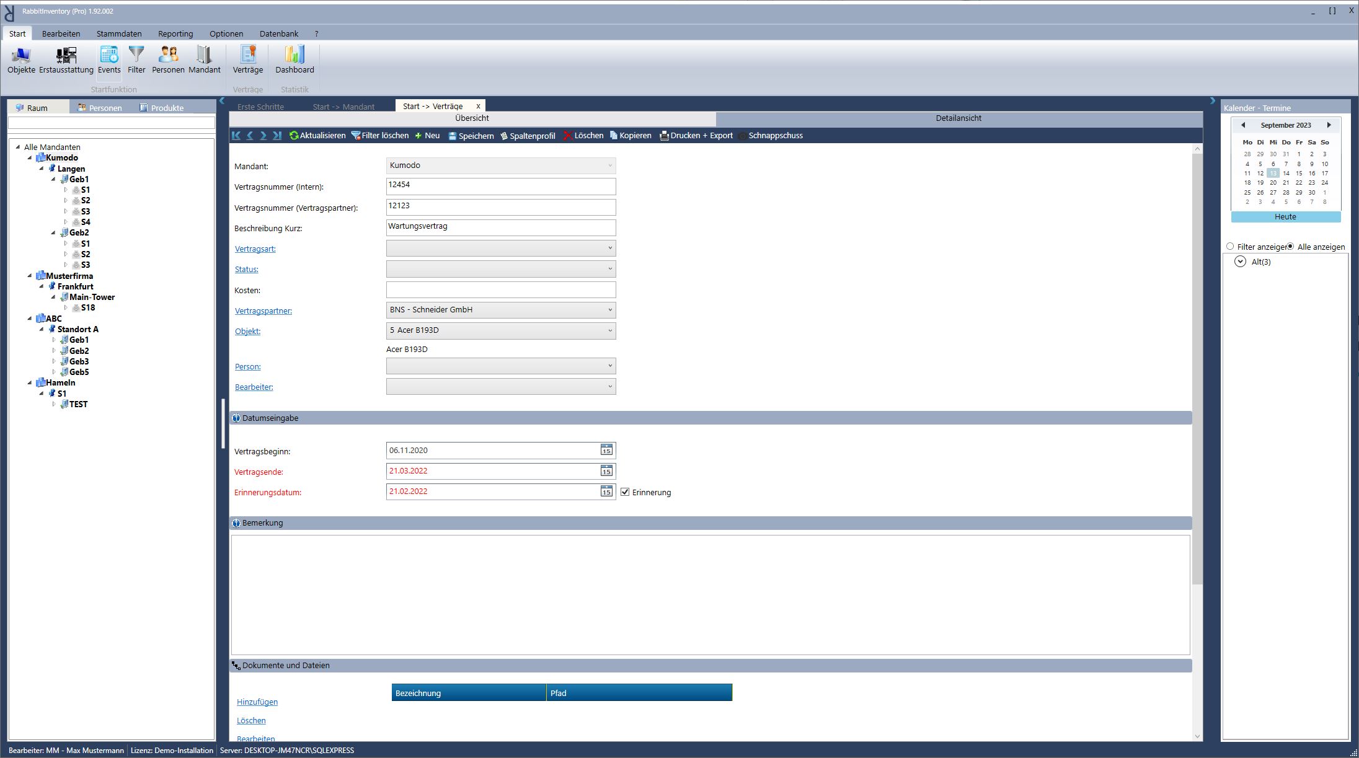Select the Alle anzeigen radio button
The height and width of the screenshot is (758, 1359).
[1290, 247]
